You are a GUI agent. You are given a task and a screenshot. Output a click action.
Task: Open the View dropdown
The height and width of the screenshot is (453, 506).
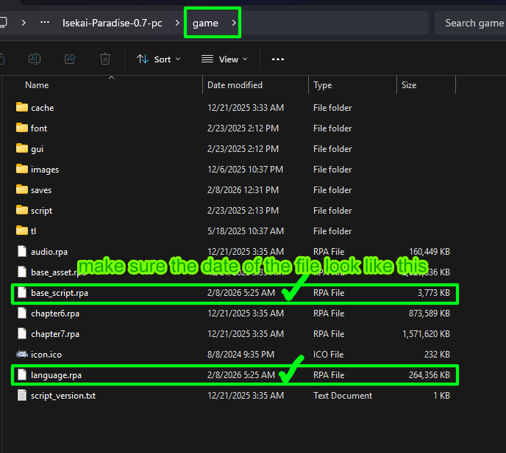coord(224,59)
